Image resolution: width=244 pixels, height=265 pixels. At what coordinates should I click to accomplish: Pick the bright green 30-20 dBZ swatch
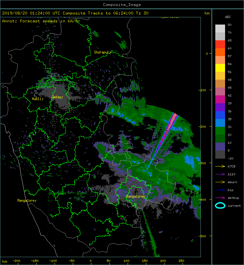[220, 131]
